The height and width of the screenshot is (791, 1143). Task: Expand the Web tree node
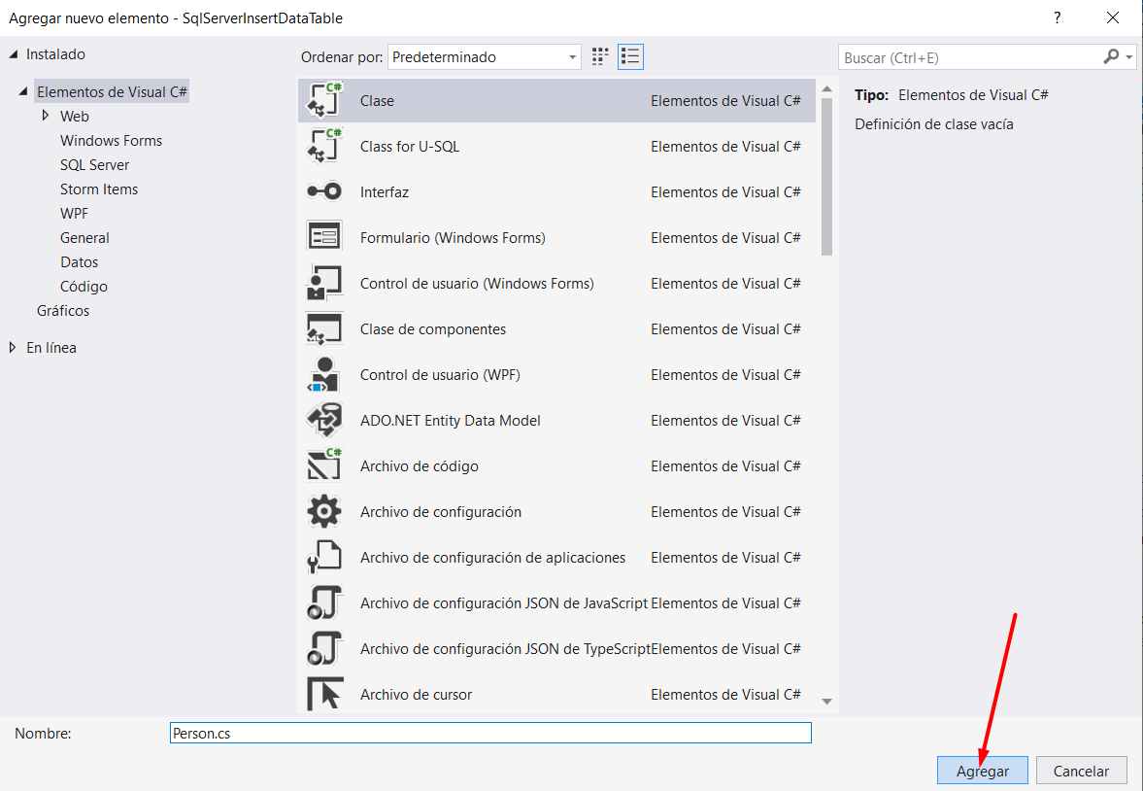[x=46, y=116]
